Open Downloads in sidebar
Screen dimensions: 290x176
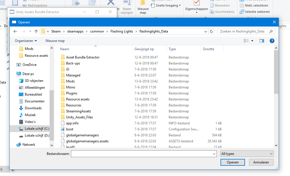[33, 108]
